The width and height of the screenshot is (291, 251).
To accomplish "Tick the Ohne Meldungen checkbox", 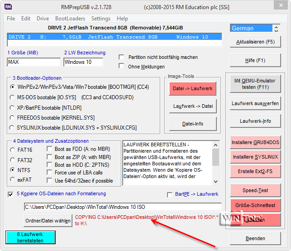I will 121,66.
